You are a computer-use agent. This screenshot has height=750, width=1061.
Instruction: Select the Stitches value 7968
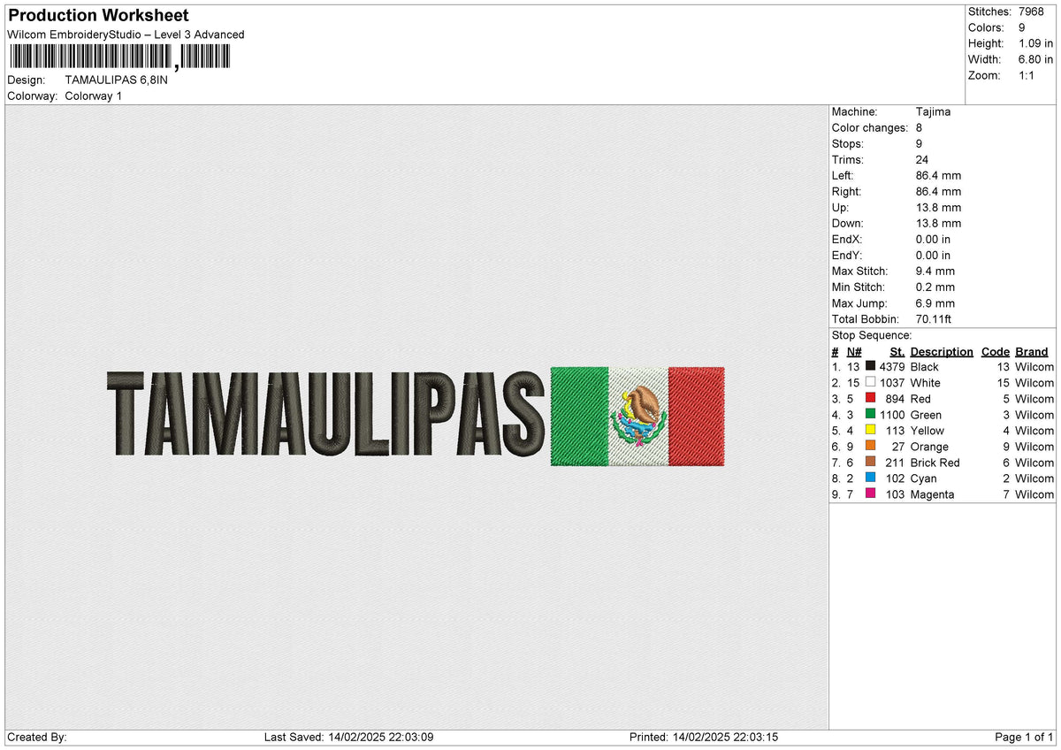(x=1031, y=11)
